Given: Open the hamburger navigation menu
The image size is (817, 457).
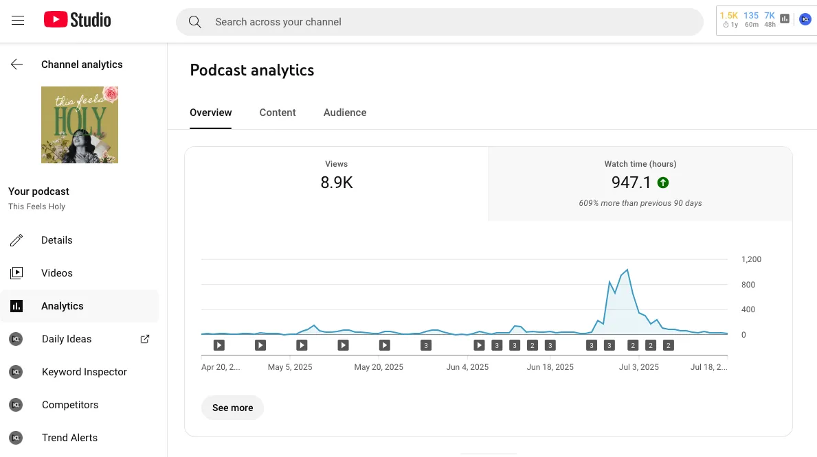Looking at the screenshot, I should (x=18, y=21).
